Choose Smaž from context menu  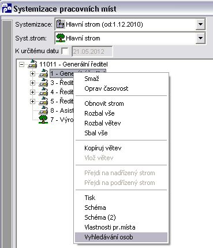pyautogui.click(x=121, y=79)
